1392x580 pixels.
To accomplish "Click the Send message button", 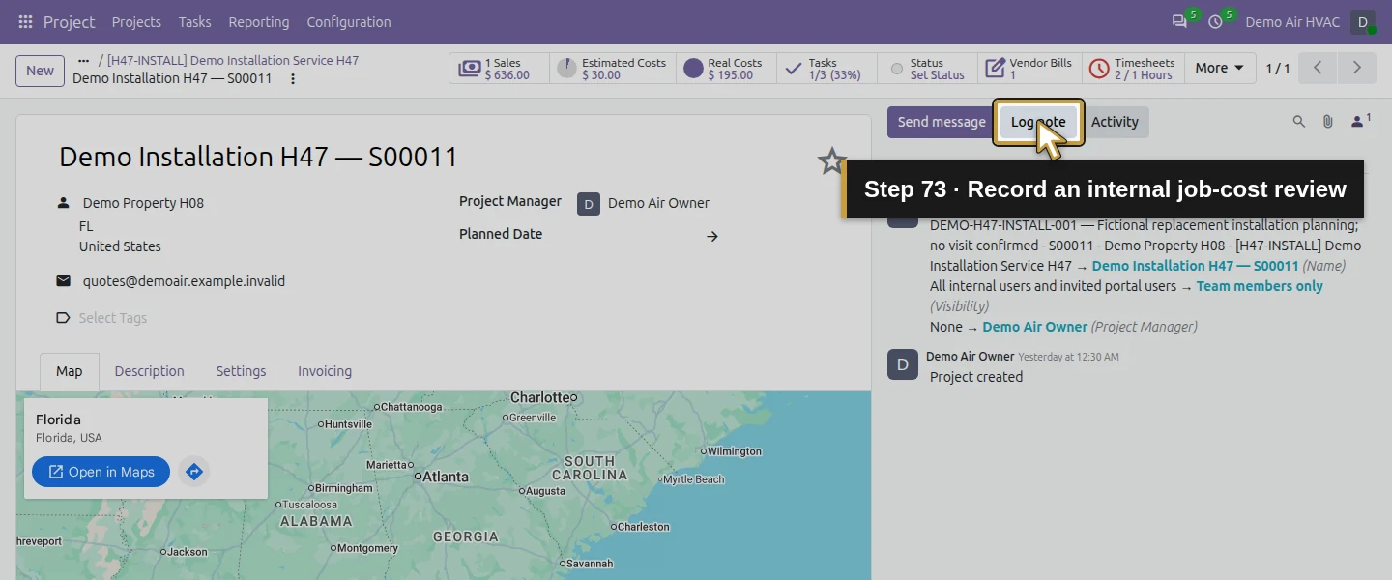I will click(942, 122).
